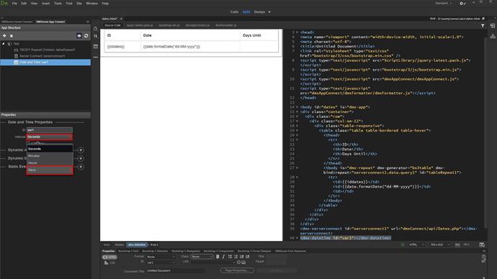Open the jquery-latest.pack.js related file
The height and width of the screenshot is (279, 497).
click(x=140, y=25)
